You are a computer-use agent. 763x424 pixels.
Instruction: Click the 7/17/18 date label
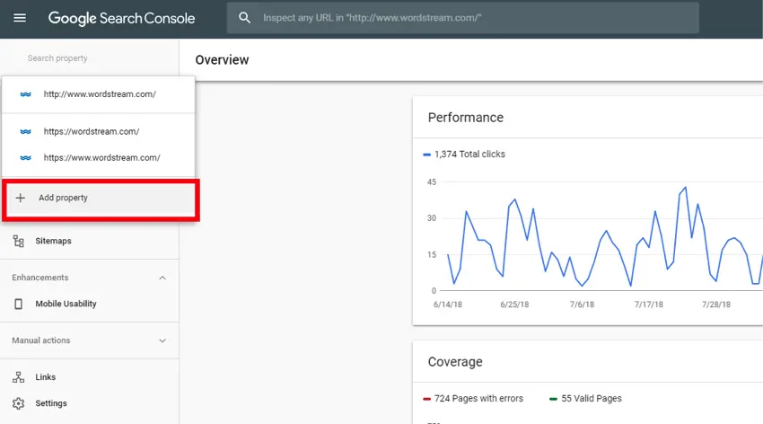(x=649, y=305)
